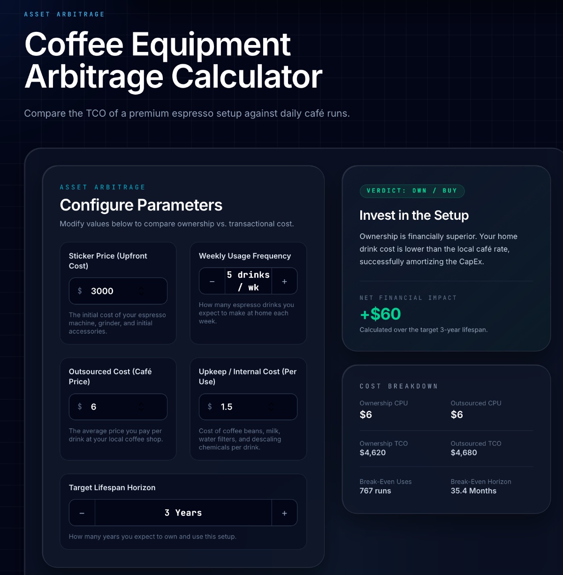The height and width of the screenshot is (575, 563).
Task: Edit the Café Price input showing 6
Action: 118,407
